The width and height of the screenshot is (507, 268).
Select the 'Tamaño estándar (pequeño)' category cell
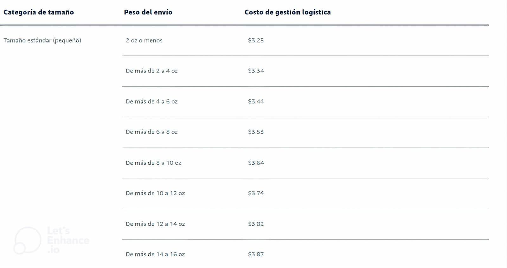pyautogui.click(x=42, y=41)
